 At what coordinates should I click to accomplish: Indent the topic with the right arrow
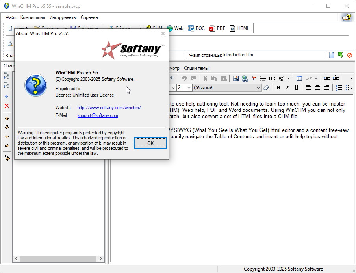7,146
